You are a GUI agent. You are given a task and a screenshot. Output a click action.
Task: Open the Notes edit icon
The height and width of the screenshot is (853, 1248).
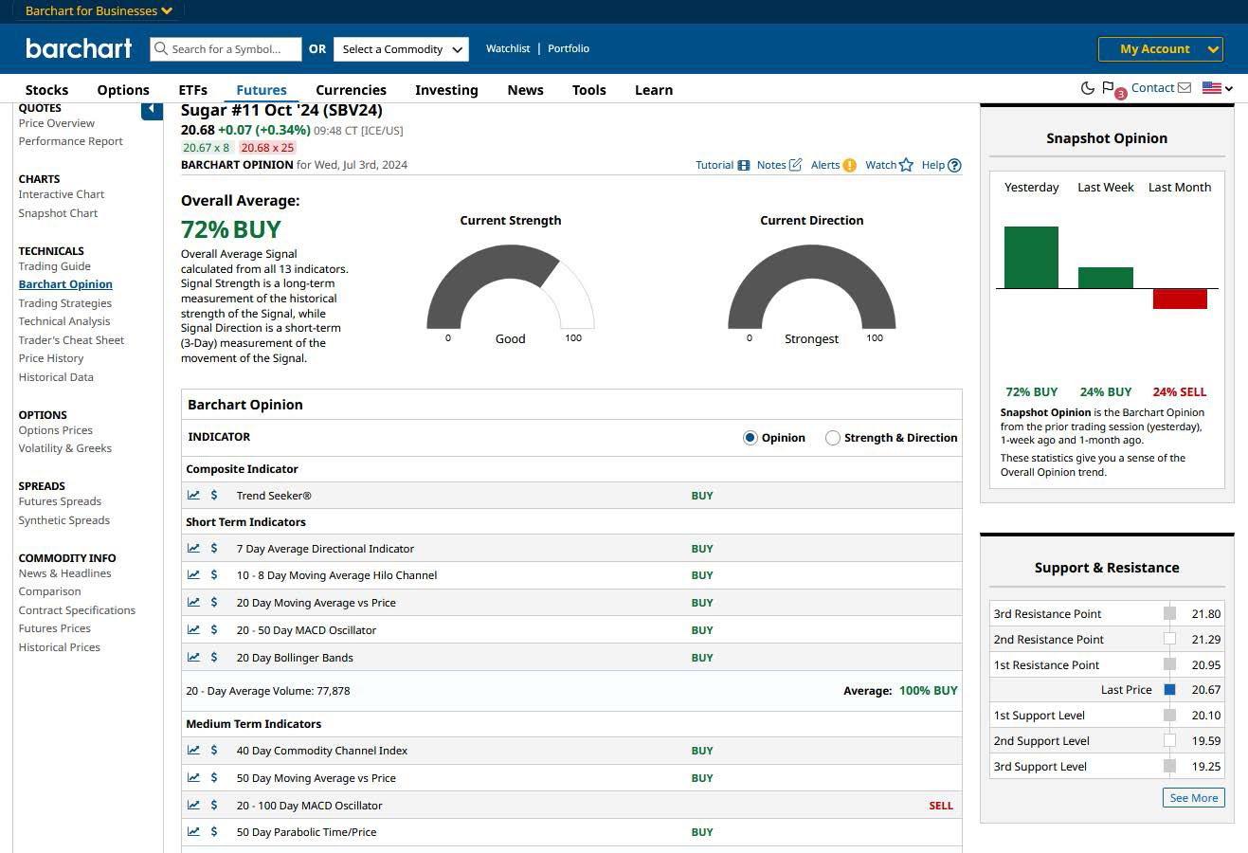coord(795,165)
